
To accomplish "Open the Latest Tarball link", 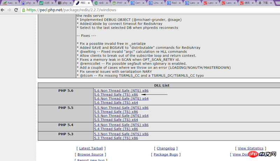I will coord(91,148).
